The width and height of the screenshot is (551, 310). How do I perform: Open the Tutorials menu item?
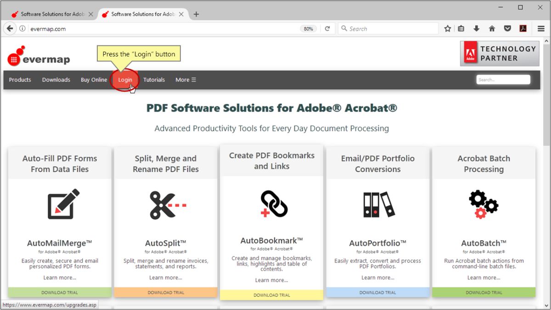(154, 80)
